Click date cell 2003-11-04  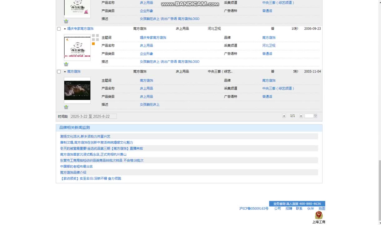coord(312,72)
